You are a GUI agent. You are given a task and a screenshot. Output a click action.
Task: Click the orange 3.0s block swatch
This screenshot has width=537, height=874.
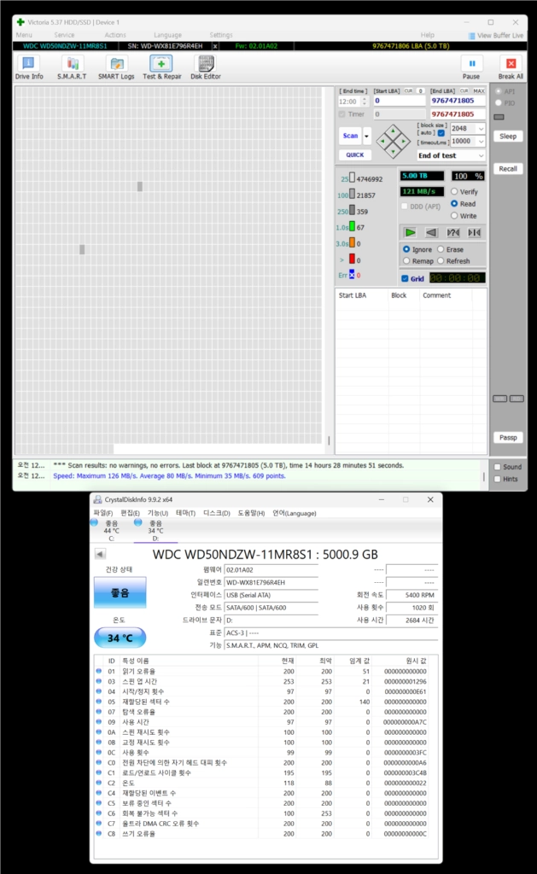click(x=352, y=242)
